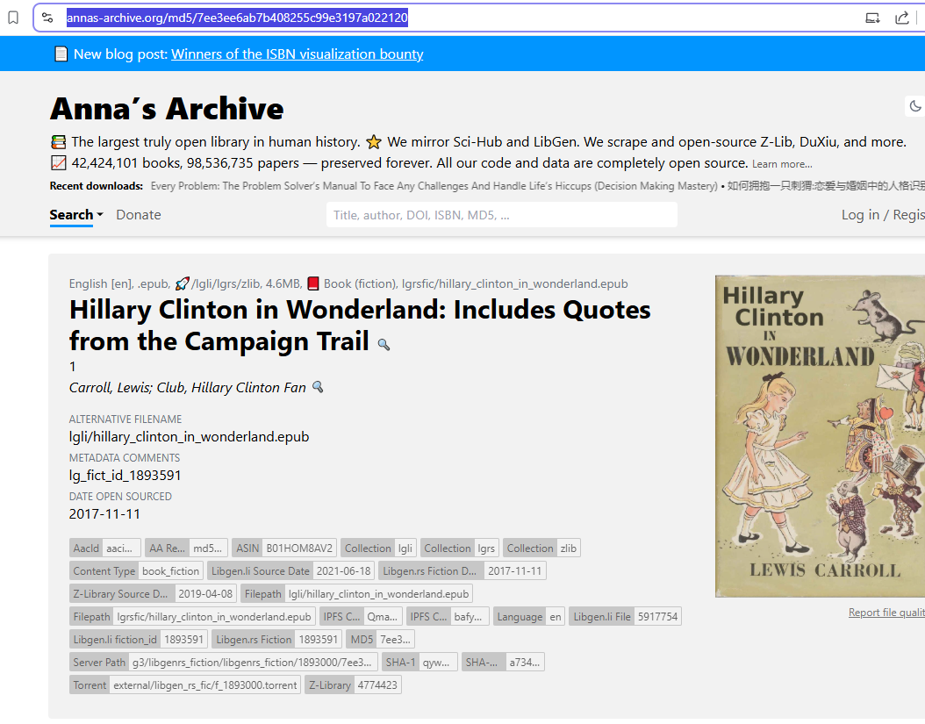
Task: Open the Anna's Archive home heading
Action: click(167, 109)
